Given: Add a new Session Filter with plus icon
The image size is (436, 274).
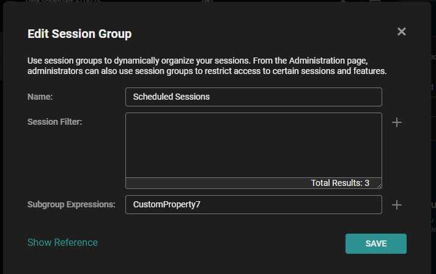Looking at the screenshot, I should (x=397, y=122).
